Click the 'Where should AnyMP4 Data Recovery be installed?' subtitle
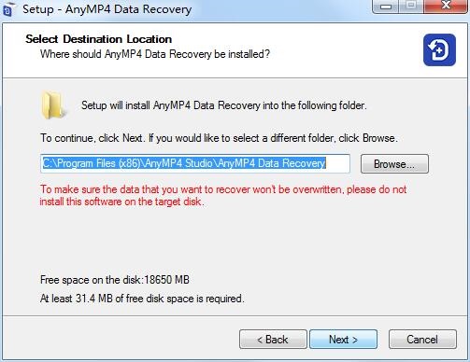Image resolution: width=470 pixels, height=362 pixels. click(155, 54)
